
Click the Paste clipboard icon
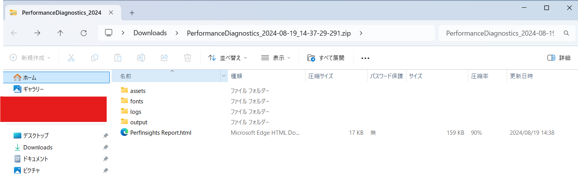click(118, 58)
